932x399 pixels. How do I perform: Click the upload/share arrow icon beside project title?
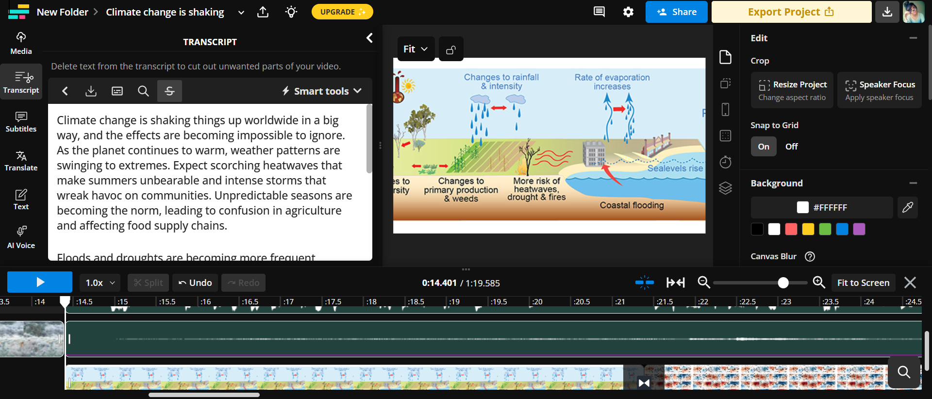pos(263,12)
